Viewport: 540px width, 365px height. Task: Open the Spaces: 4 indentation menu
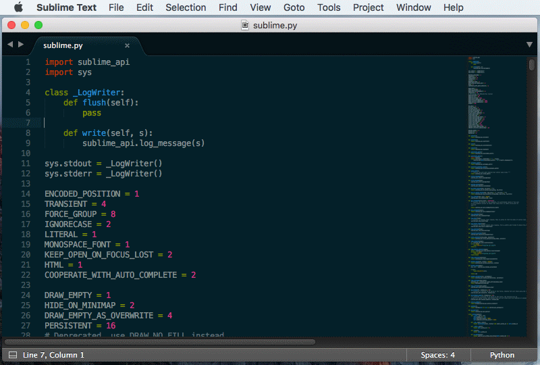(x=437, y=355)
